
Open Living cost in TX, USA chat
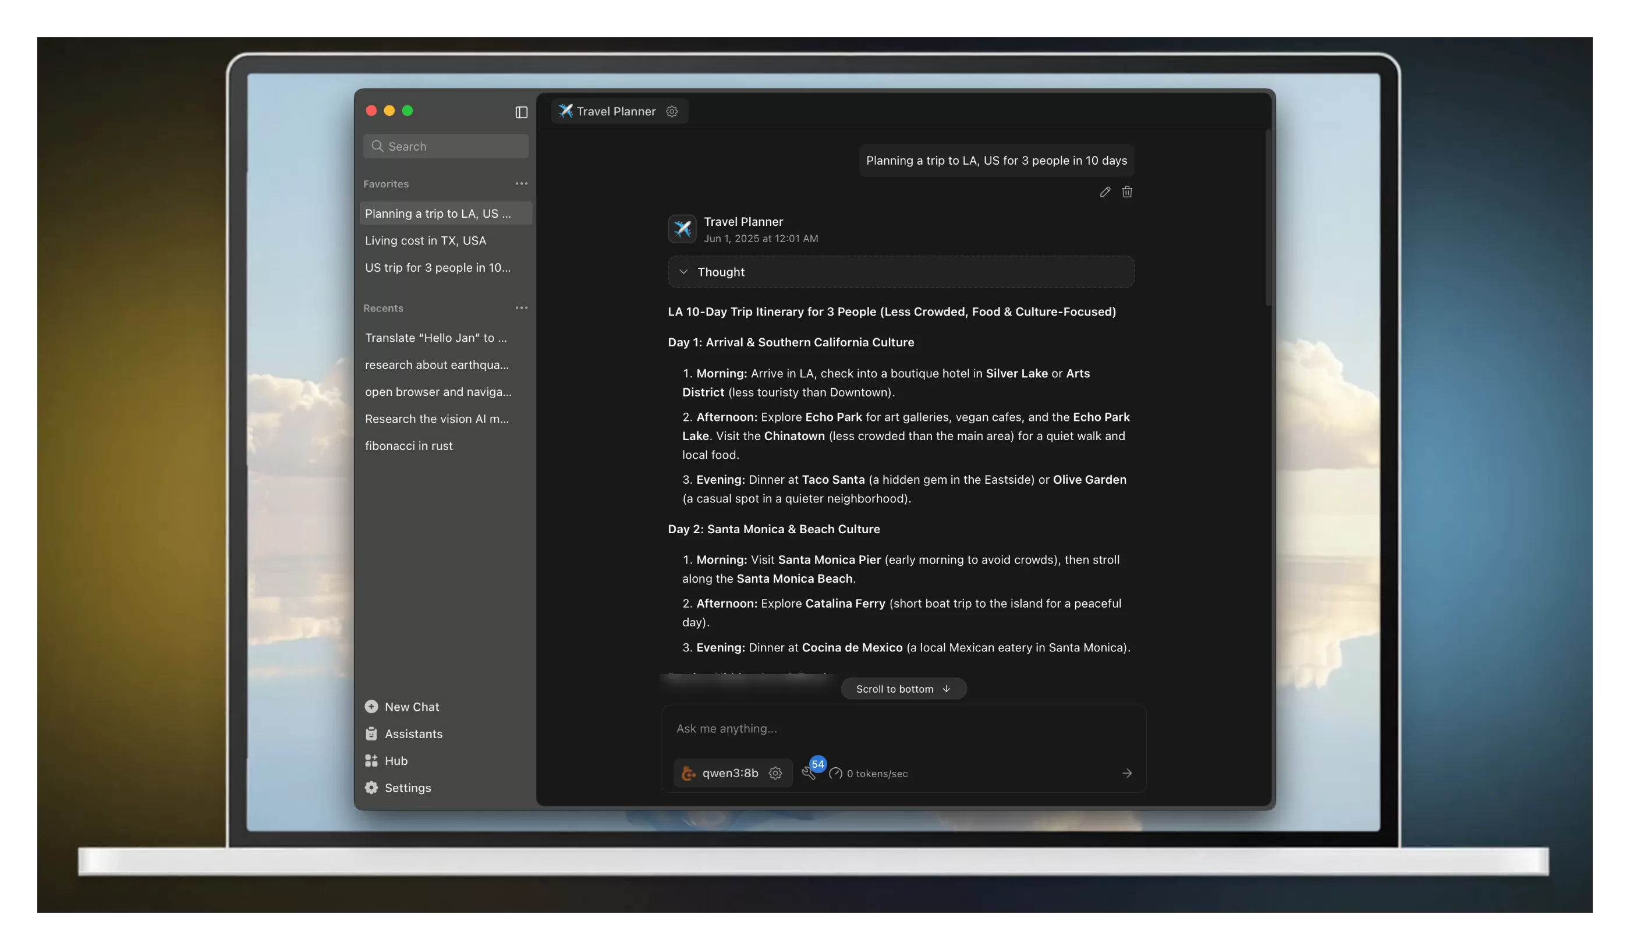click(425, 240)
